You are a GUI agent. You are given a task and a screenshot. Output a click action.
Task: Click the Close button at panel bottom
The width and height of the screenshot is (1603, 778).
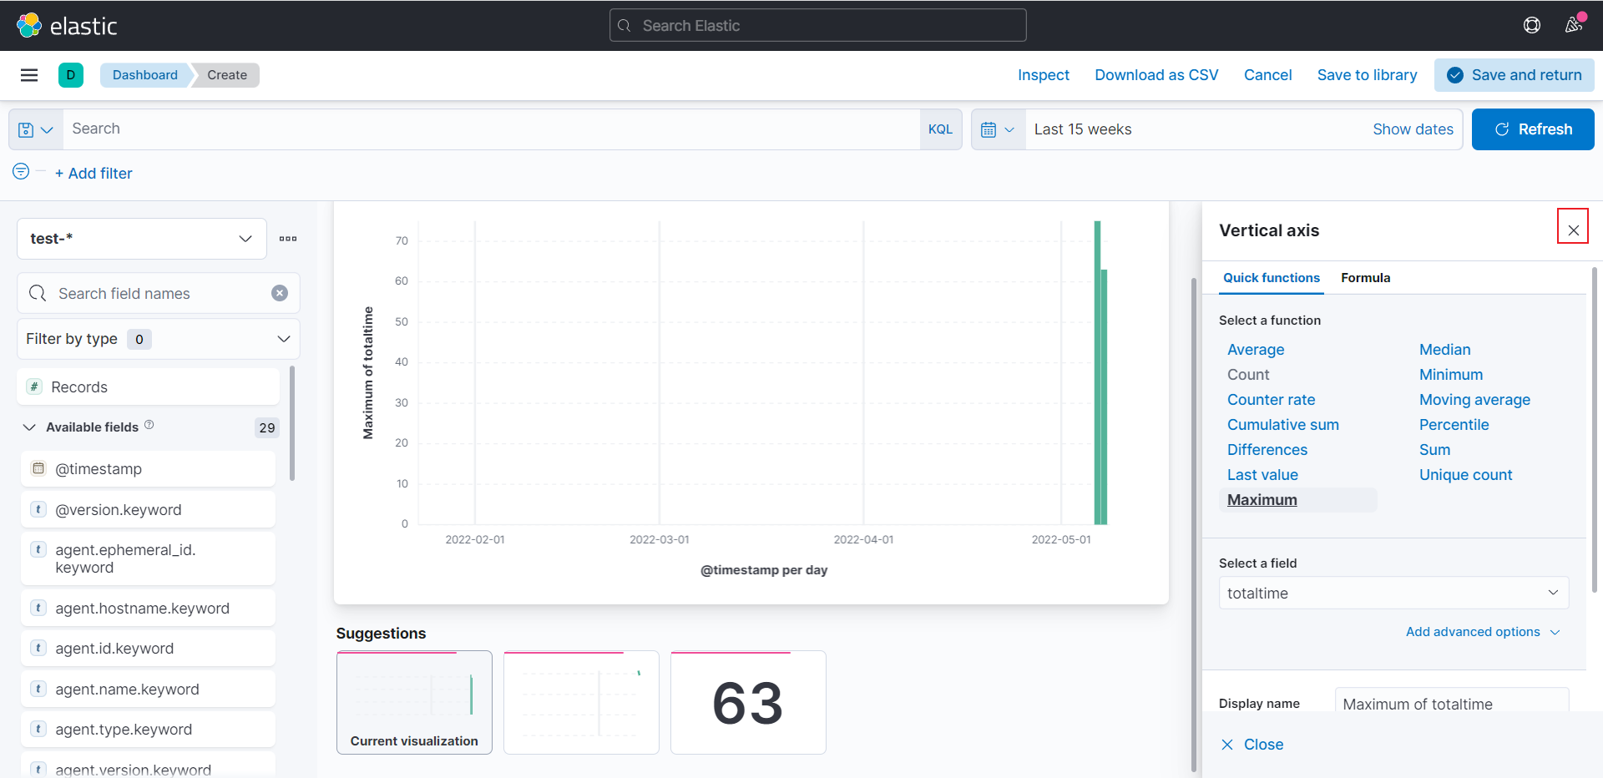click(x=1252, y=745)
